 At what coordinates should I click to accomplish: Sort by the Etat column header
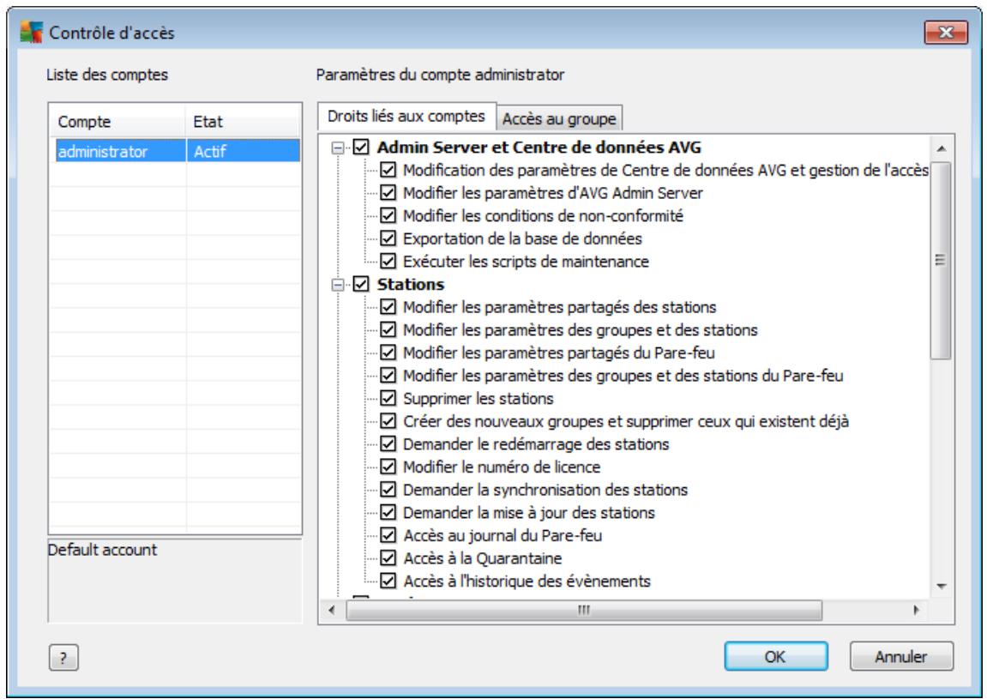(243, 121)
